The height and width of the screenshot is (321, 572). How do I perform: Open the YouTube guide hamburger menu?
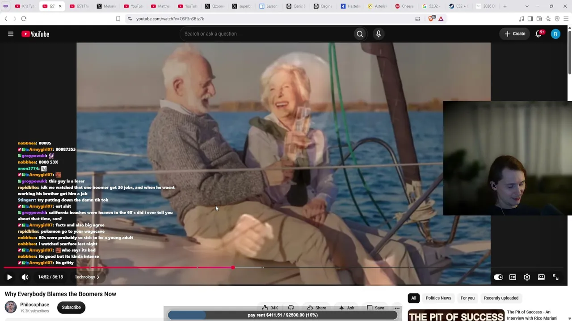click(x=11, y=34)
